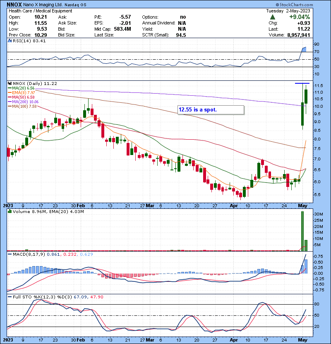Click the May label on price chart date axis
This screenshot has height=344, width=331.
click(302, 206)
